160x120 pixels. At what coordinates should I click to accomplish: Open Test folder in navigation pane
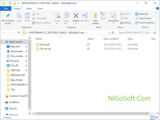coord(13,90)
